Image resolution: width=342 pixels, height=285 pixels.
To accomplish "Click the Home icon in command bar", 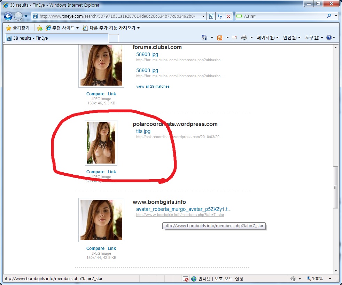I will (x=204, y=38).
